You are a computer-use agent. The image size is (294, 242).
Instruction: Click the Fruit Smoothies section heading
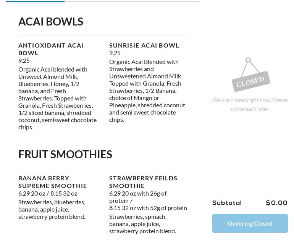click(65, 154)
